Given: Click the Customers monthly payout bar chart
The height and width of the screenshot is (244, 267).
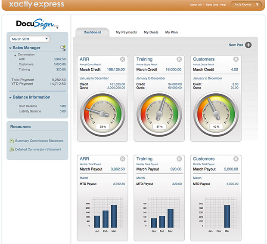Looking at the screenshot, I should click(218, 214).
